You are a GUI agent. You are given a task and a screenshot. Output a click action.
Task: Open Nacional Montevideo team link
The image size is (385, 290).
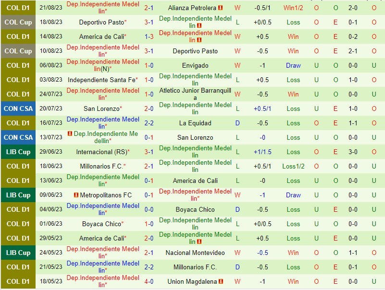pyautogui.click(x=195, y=253)
